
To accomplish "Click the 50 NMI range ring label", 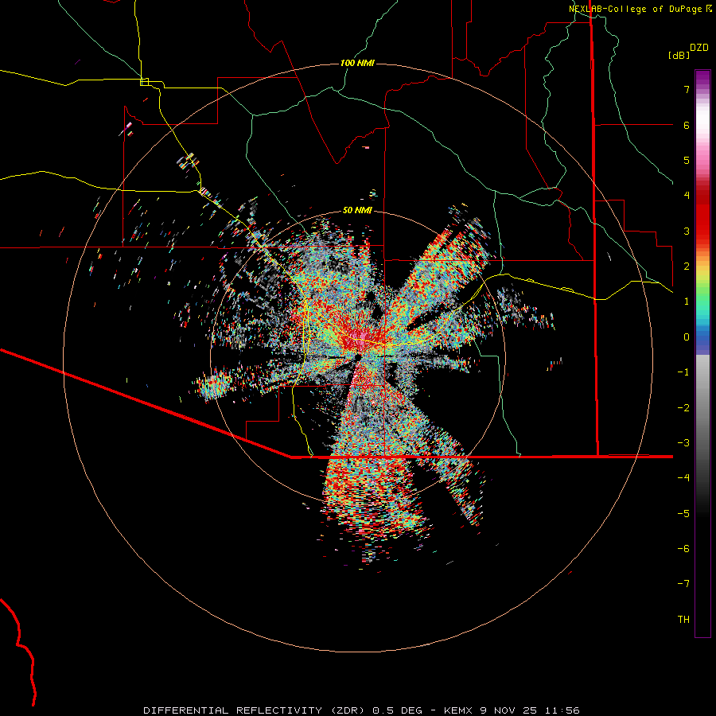I will coord(357,210).
